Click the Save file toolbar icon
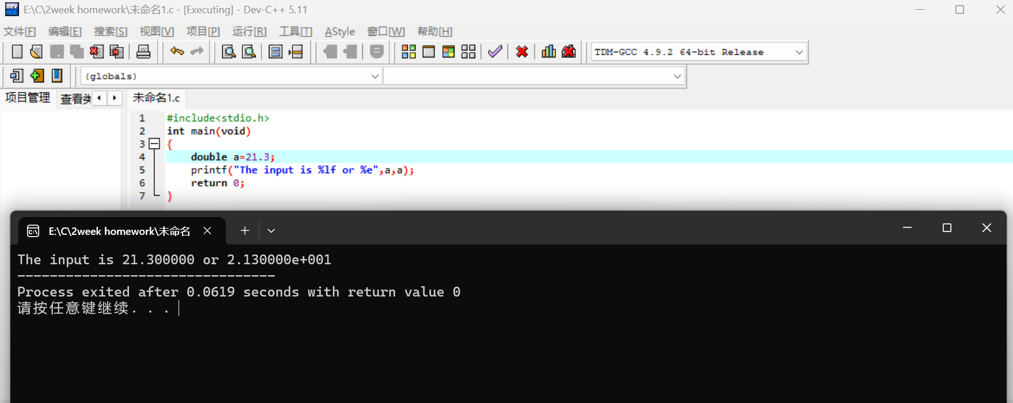The image size is (1013, 403). tap(57, 52)
